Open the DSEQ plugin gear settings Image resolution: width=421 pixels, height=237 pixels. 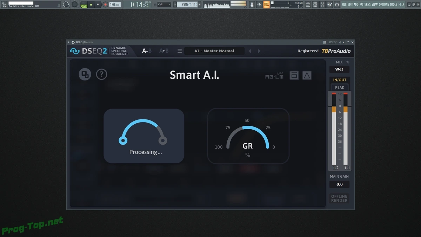(73, 42)
